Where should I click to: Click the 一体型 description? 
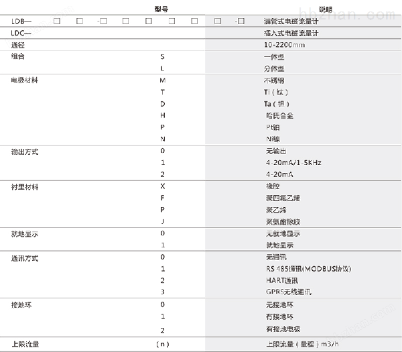click(274, 57)
